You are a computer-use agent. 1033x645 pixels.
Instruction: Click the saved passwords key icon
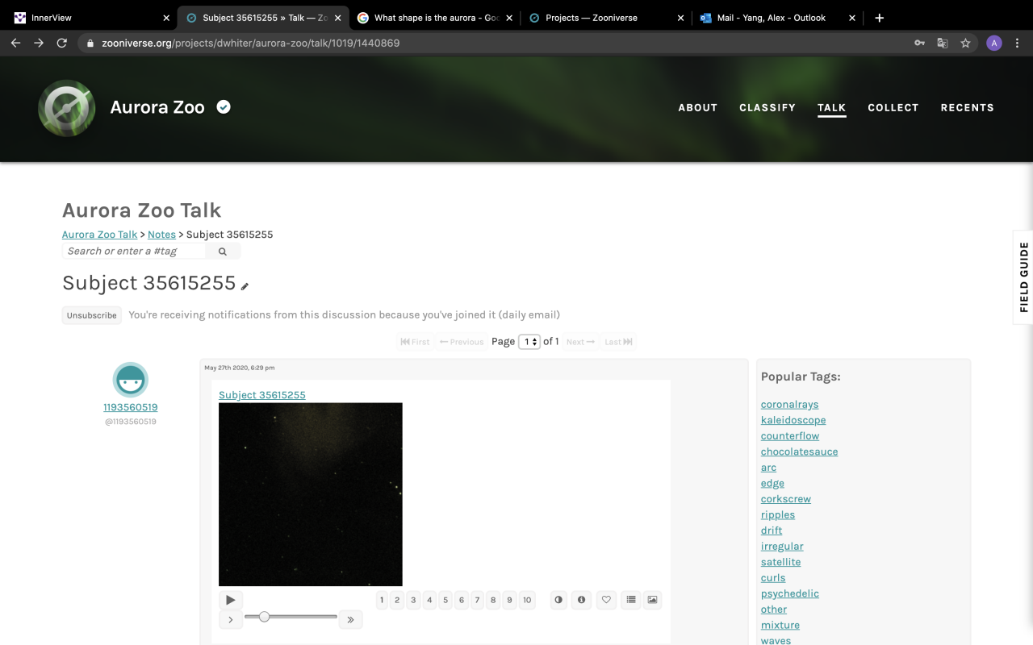tap(919, 43)
